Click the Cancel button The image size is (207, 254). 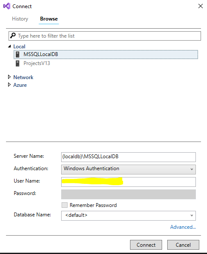[183, 245]
